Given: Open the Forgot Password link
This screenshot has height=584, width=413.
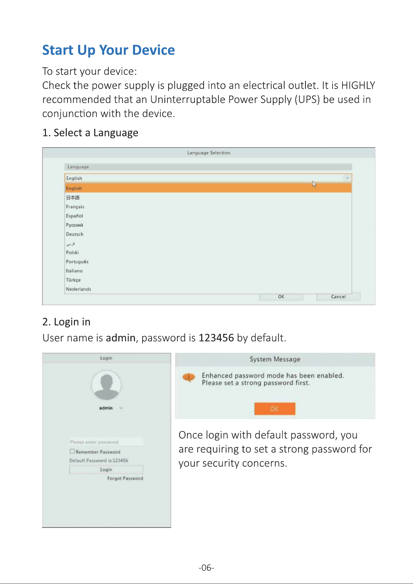Looking at the screenshot, I should tap(125, 478).
